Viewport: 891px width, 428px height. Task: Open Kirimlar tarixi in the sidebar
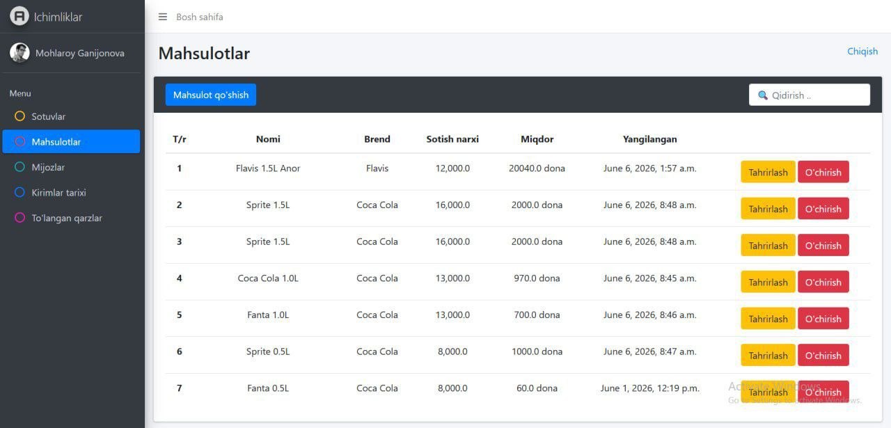[71, 192]
